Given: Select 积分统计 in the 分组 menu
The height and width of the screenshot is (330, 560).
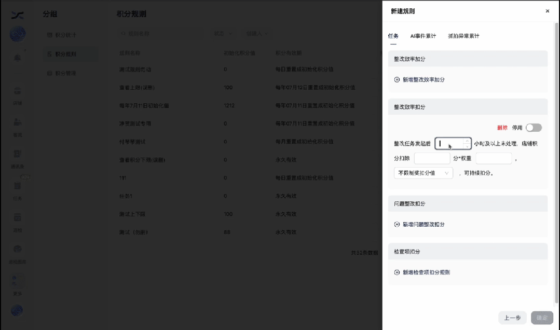Looking at the screenshot, I should click(71, 35).
